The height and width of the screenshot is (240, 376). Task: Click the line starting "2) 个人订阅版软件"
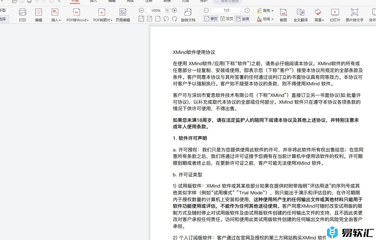click(x=249, y=237)
